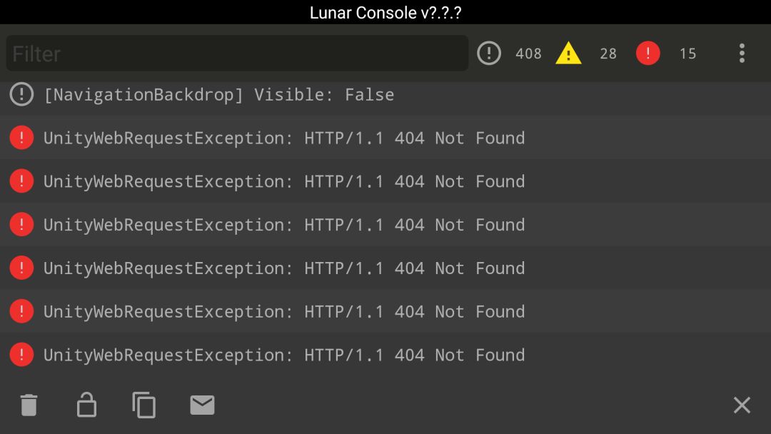Image resolution: width=771 pixels, height=434 pixels.
Task: Click the Lunar Console title bar
Action: point(385,12)
